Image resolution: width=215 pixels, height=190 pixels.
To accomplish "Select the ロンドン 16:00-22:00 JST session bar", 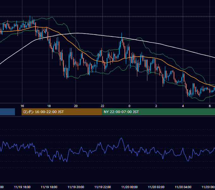I will (x=62, y=112).
